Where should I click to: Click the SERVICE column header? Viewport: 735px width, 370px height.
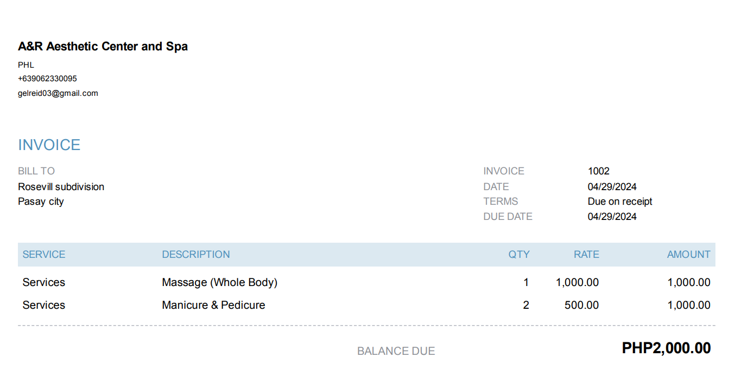coord(44,255)
